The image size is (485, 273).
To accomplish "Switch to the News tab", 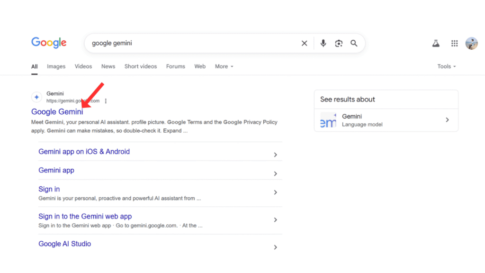I will pyautogui.click(x=108, y=66).
